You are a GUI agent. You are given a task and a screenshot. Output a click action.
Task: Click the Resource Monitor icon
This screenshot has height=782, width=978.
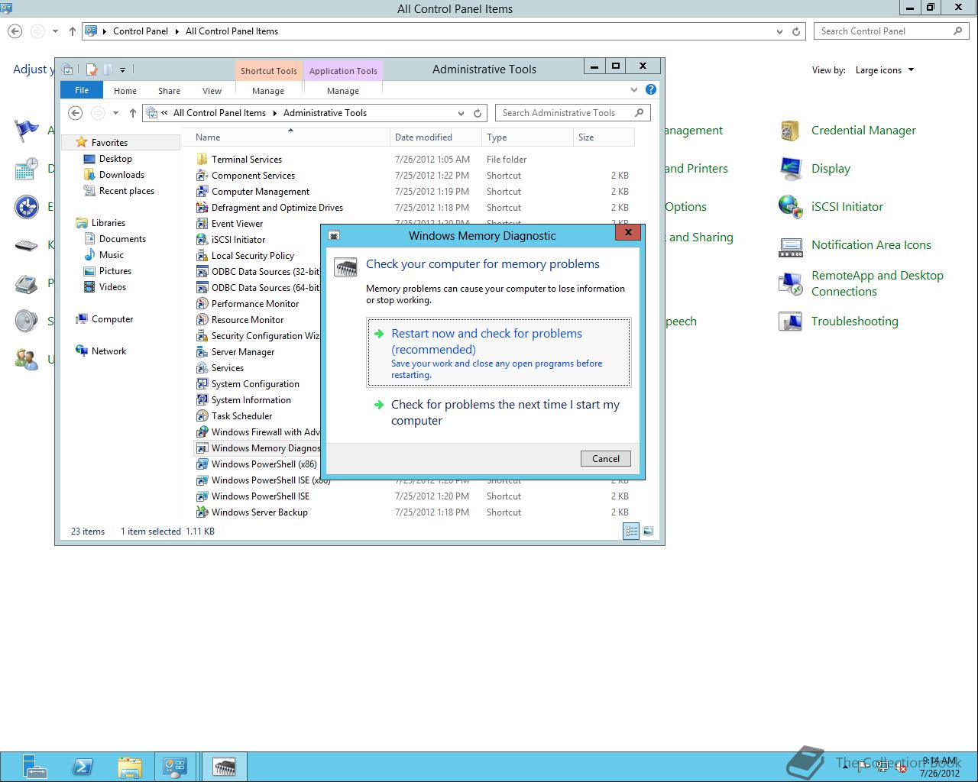coord(202,319)
